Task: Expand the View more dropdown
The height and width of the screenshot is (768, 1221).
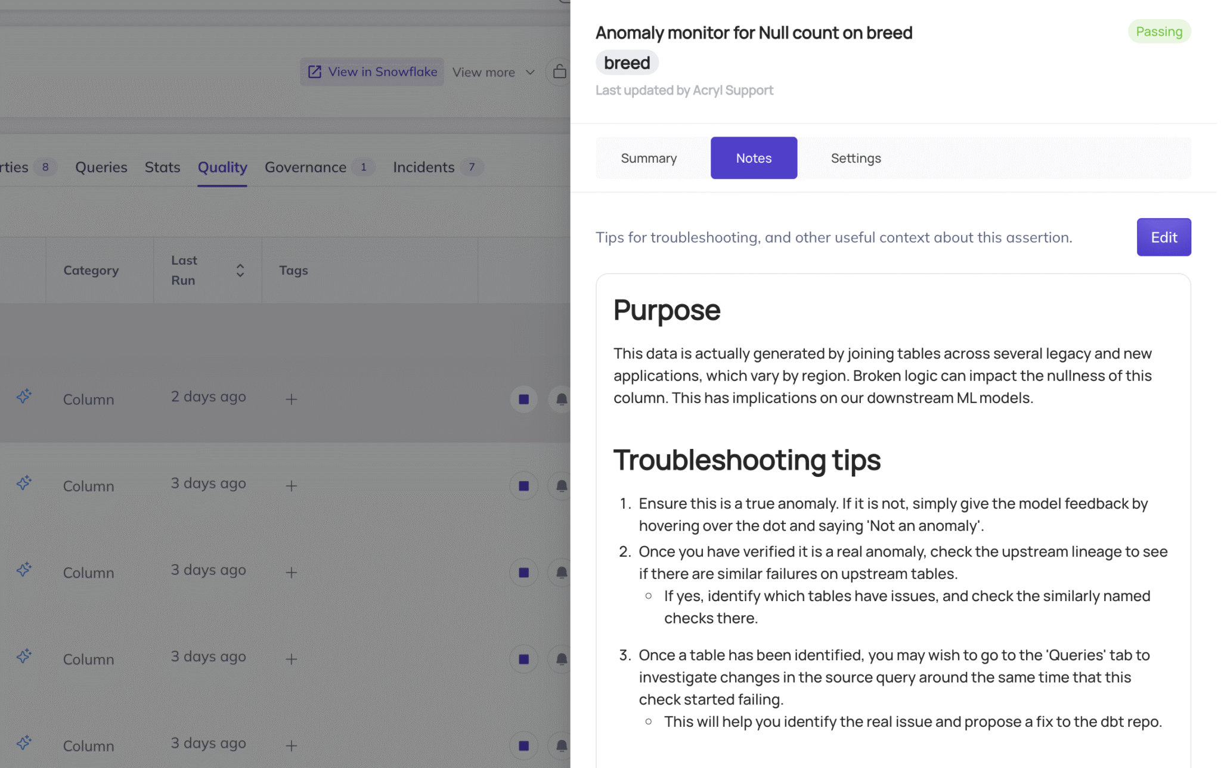Action: [493, 72]
